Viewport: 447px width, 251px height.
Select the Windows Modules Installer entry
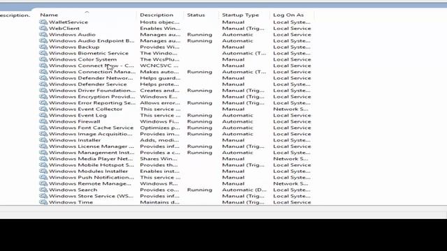[89, 171]
